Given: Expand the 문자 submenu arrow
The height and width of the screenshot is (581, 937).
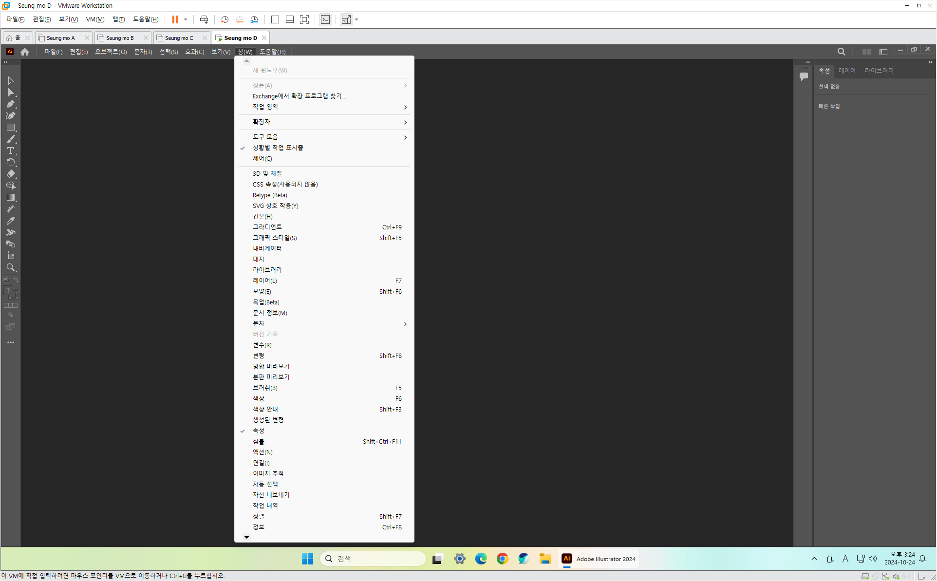Looking at the screenshot, I should click(x=405, y=324).
